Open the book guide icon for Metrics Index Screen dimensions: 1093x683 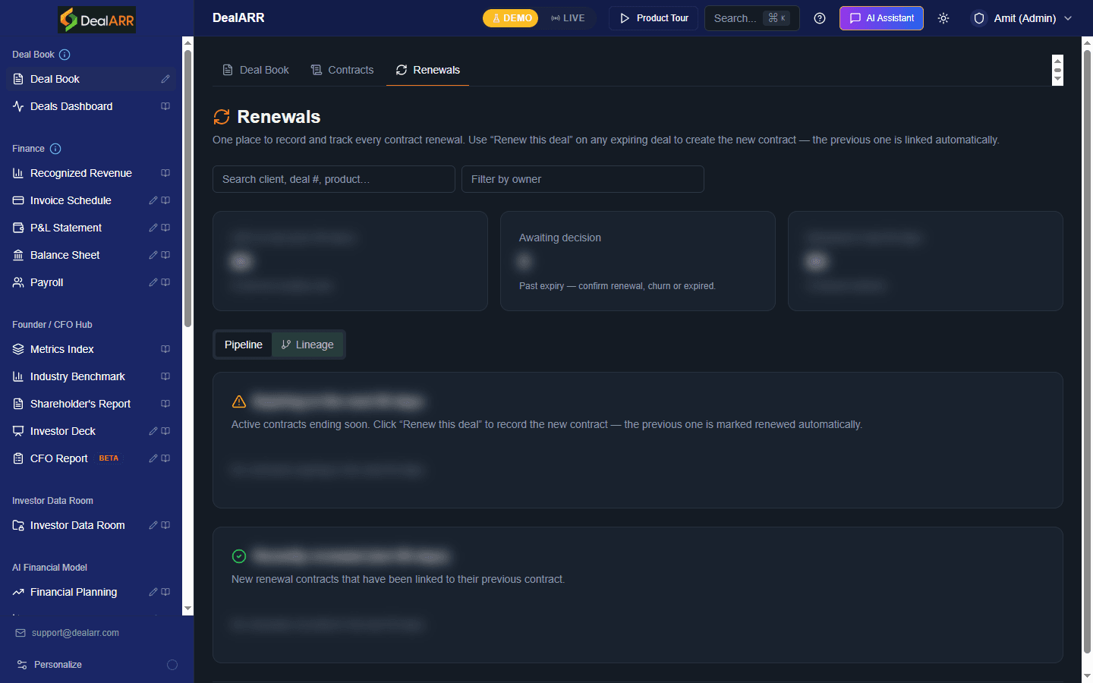coord(165,349)
